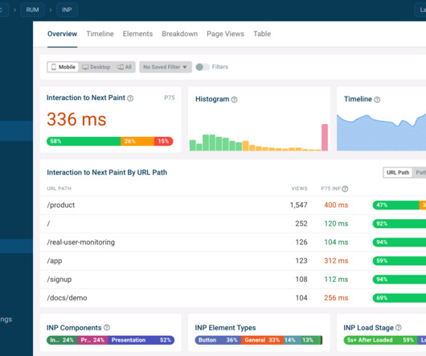Open the / root path row
Viewport: 426px width, 356px height.
[233, 224]
